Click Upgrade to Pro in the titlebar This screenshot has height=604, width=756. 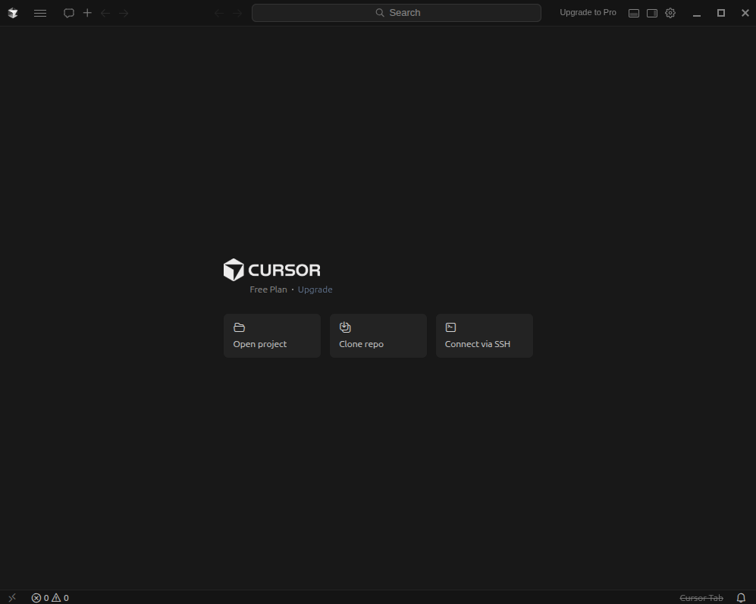588,12
